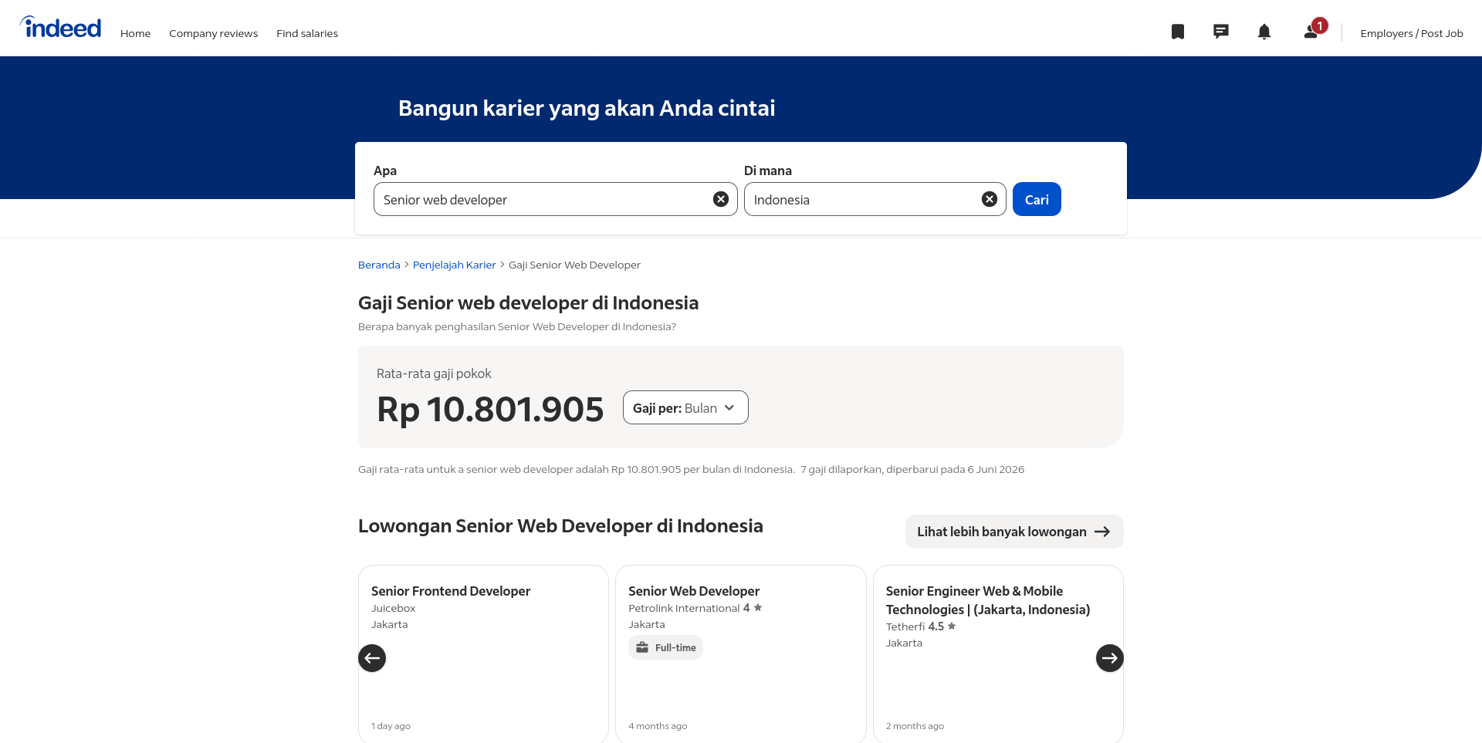
Task: Click Gaji Senior Web Developer breadcrumb text
Action: coord(574,265)
